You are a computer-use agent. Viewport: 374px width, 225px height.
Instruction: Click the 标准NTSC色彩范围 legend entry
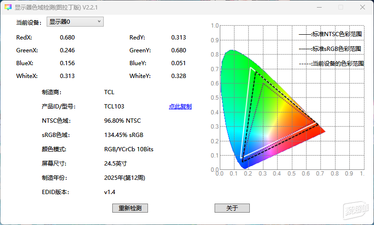pyautogui.click(x=330, y=34)
